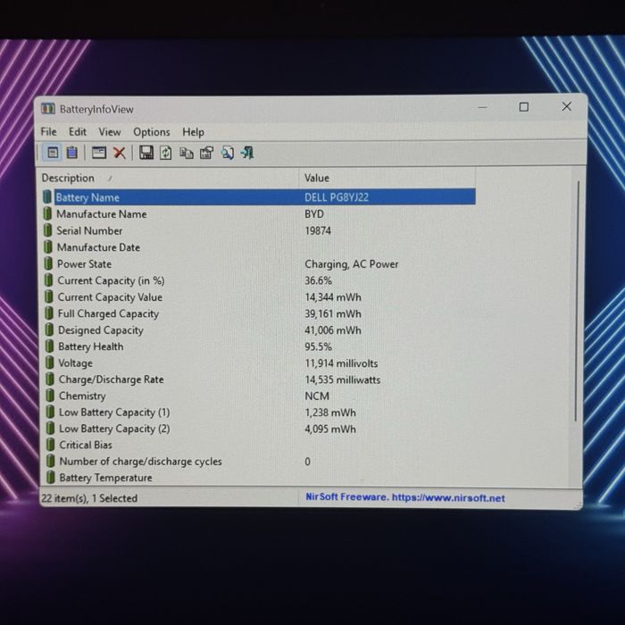625x625 pixels.
Task: Select the Manufacture Date row
Action: tap(259, 247)
